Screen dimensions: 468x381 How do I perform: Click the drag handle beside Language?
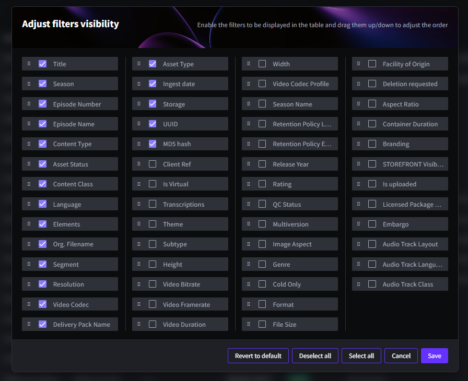point(29,204)
